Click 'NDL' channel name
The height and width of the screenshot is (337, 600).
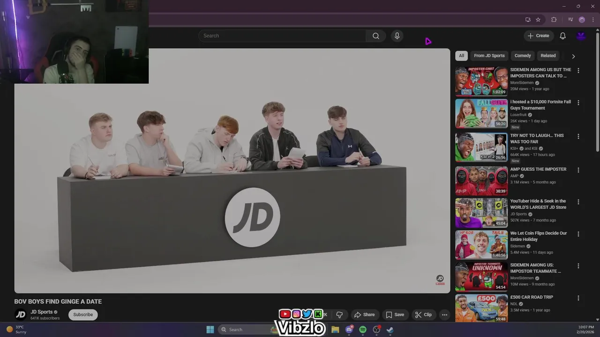(x=514, y=304)
